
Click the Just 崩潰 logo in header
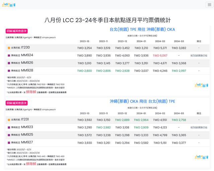9,5
